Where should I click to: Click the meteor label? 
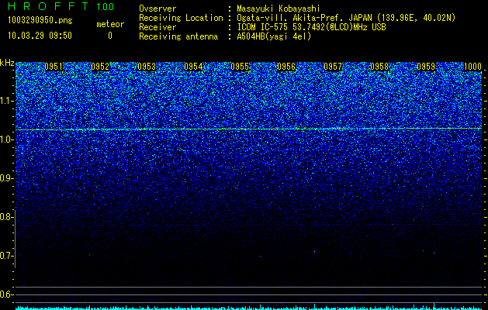[x=110, y=24]
